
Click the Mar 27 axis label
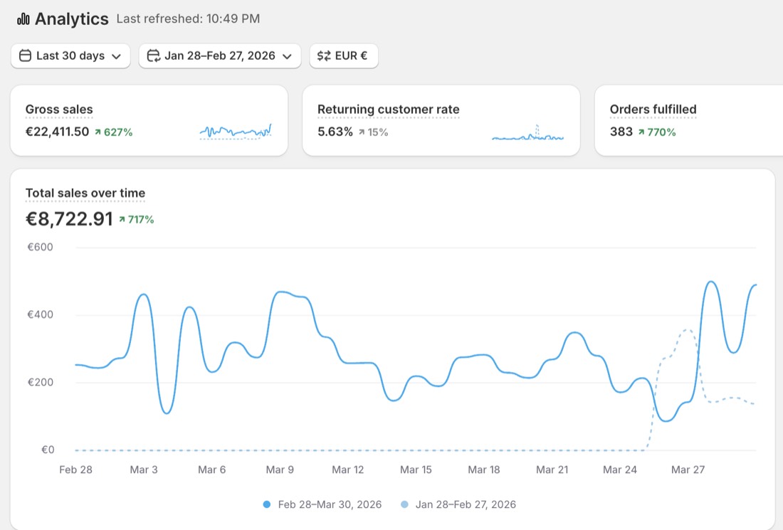click(688, 470)
